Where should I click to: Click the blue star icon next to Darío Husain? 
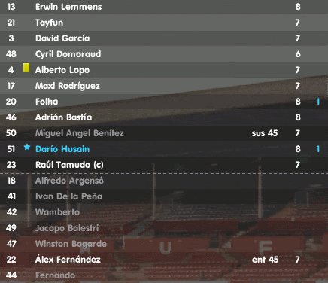(x=27, y=147)
